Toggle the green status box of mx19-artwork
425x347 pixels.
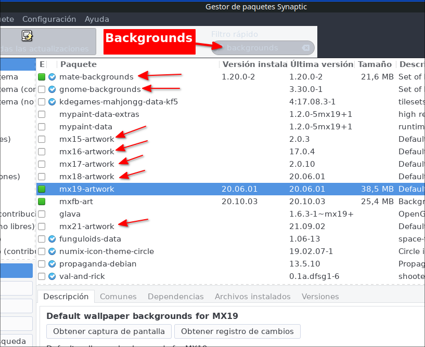click(42, 189)
